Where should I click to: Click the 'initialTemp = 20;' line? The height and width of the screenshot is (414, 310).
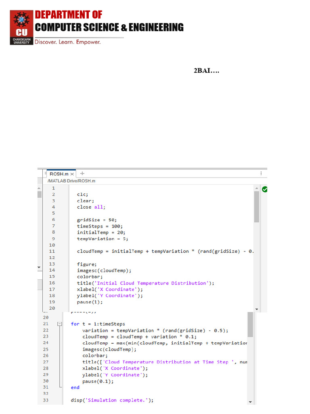[101, 232]
